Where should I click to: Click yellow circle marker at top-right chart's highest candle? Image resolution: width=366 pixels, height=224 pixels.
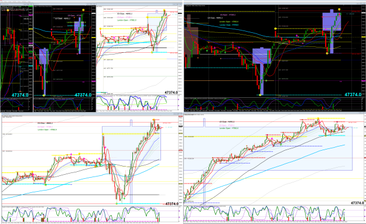pos(339,9)
